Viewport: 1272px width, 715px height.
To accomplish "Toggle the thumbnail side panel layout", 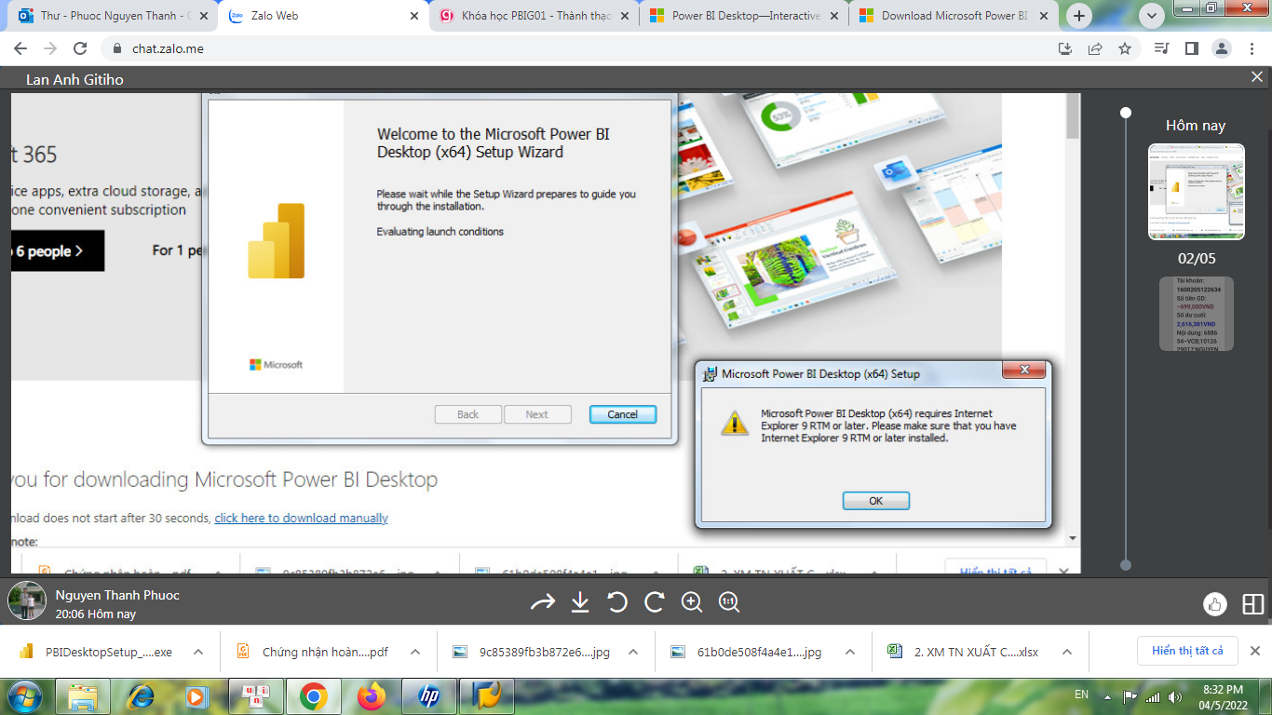I will click(1253, 604).
